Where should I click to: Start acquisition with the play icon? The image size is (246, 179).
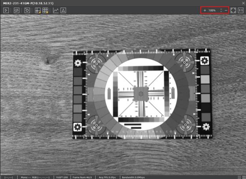pyautogui.click(x=6, y=10)
